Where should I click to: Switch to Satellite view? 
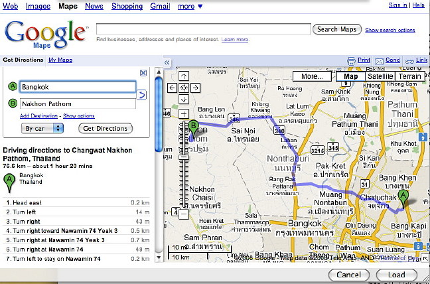(380, 76)
